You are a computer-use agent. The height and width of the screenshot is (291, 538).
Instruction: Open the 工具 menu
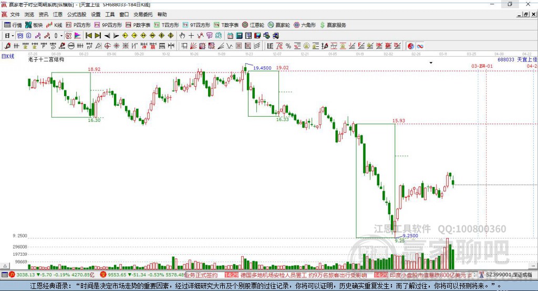coord(110,14)
